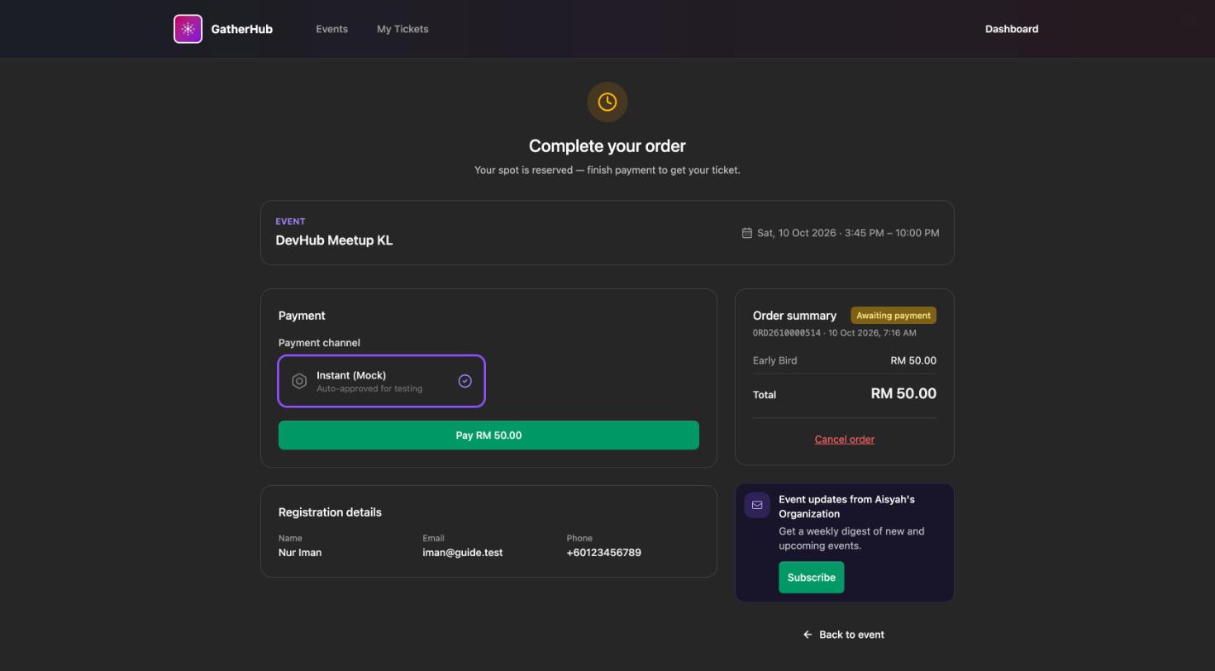Click the calendar icon beside the event date

[x=747, y=233]
